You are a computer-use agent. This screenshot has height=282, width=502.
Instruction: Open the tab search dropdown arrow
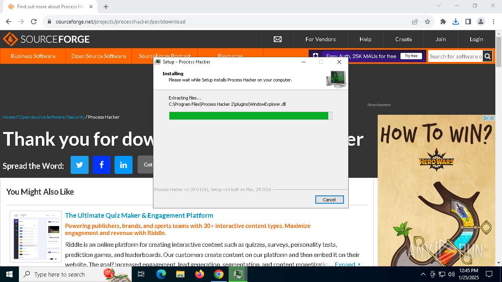[x=439, y=5]
